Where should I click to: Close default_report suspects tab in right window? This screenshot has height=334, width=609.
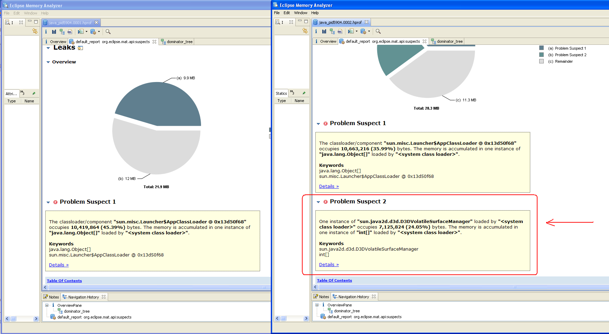point(425,41)
